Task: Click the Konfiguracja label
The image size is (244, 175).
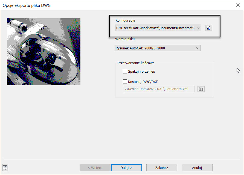Action: [x=125, y=20]
